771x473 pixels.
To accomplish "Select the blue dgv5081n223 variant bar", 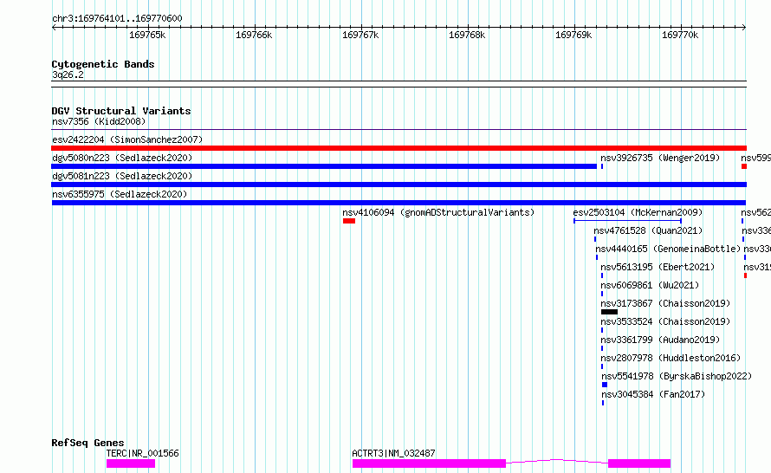I will (398, 185).
